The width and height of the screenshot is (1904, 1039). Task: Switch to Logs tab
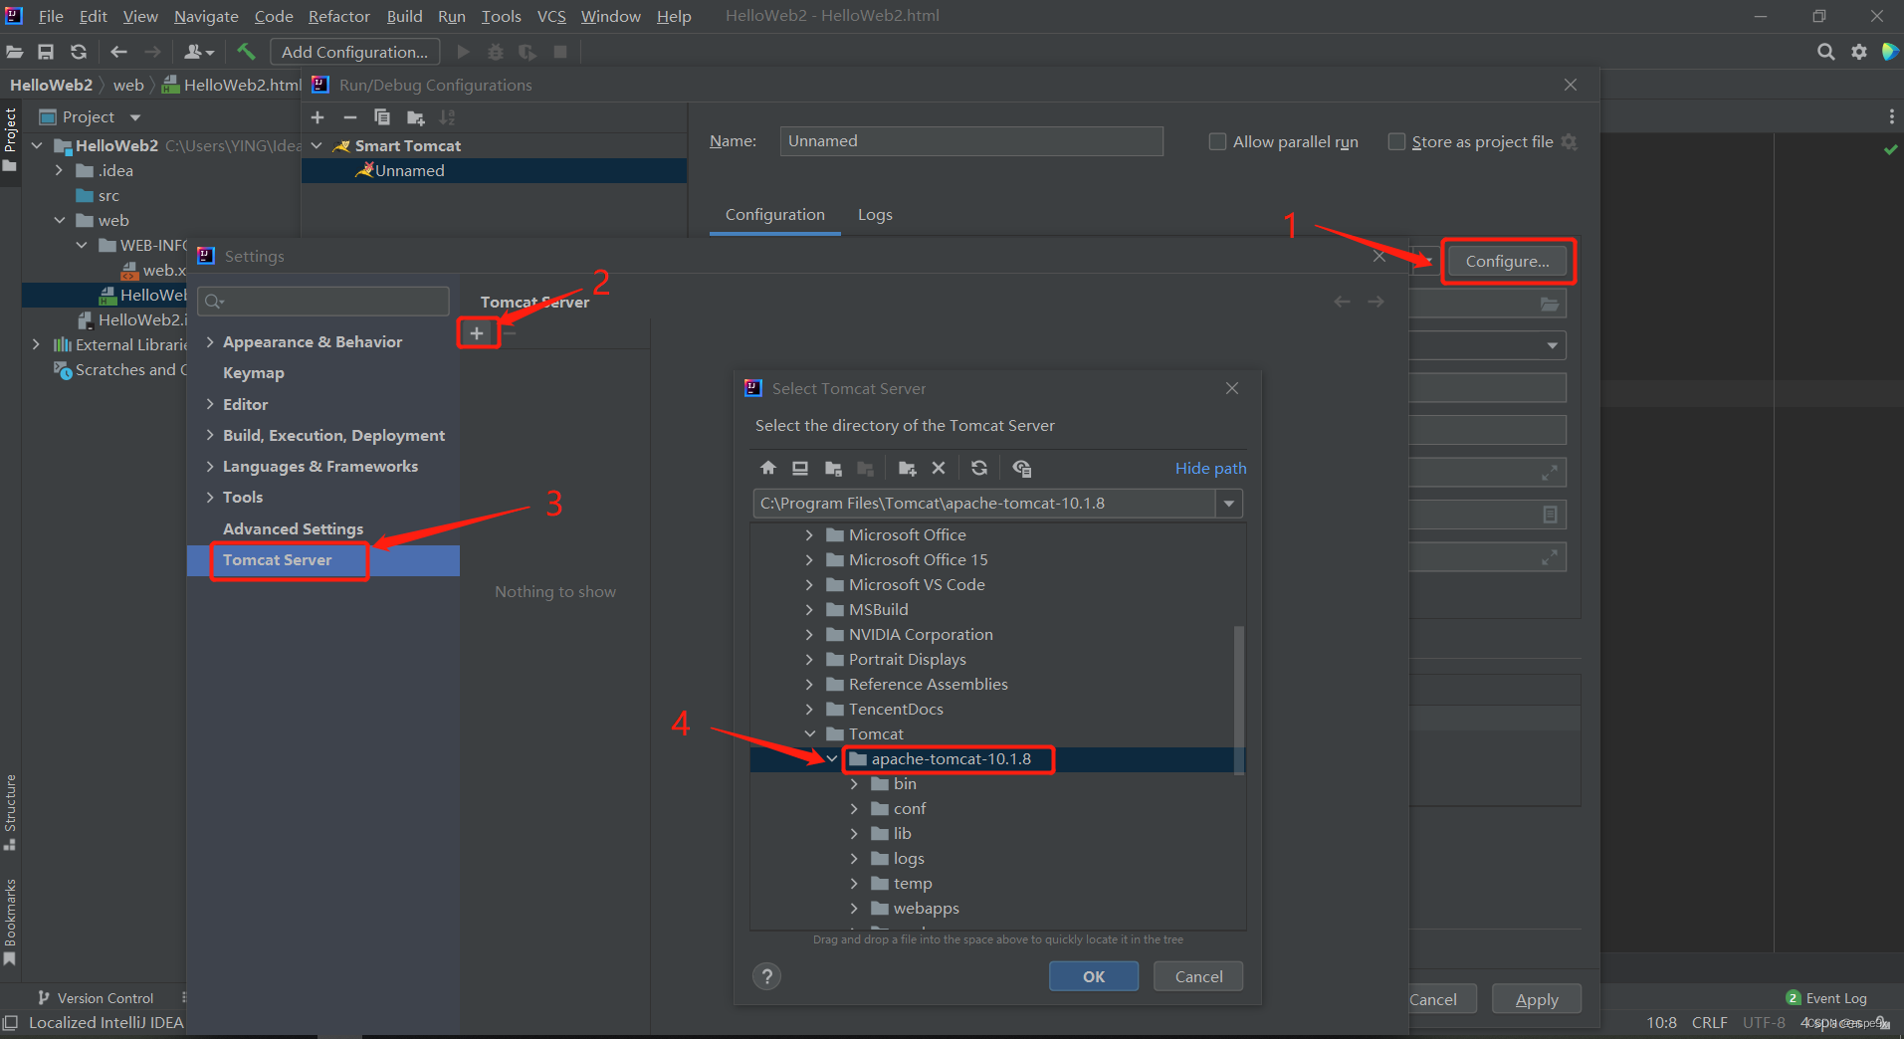tap(875, 215)
